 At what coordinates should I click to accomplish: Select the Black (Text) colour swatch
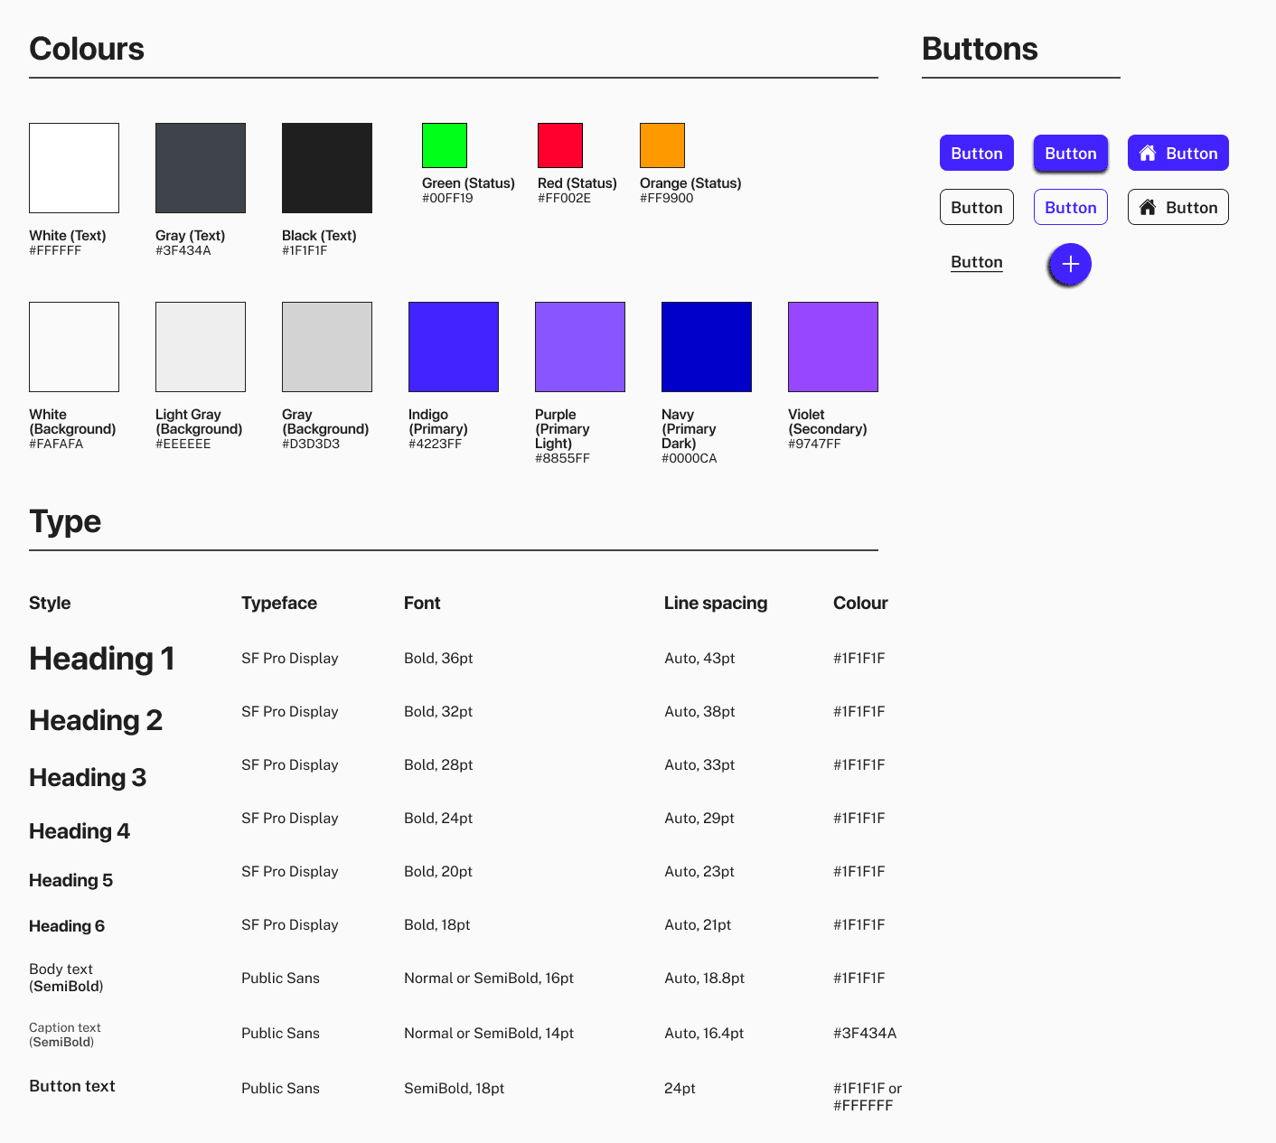pos(327,168)
